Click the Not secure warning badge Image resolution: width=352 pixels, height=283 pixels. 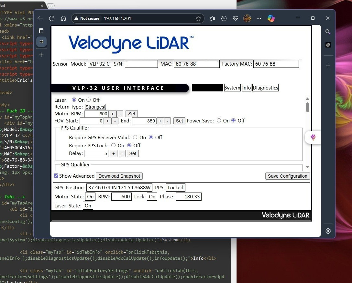tap(87, 18)
